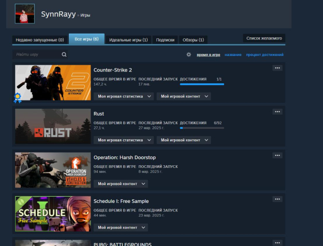323x246 pixels.
Task: Open the gear settings icon near sorting
Action: 189,54
